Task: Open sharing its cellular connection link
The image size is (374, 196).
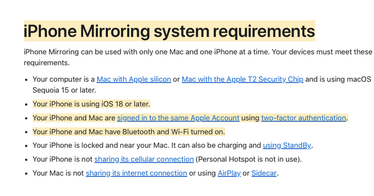Action: click(x=144, y=159)
